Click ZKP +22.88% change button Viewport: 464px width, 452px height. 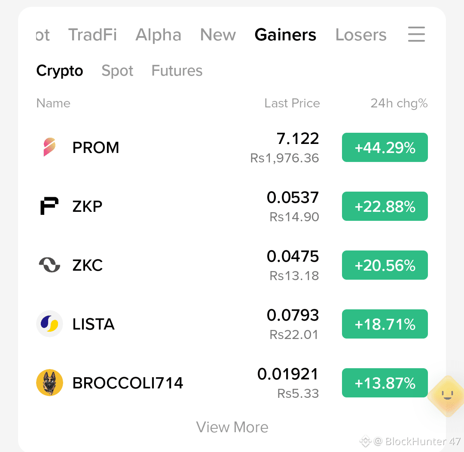[x=385, y=206]
